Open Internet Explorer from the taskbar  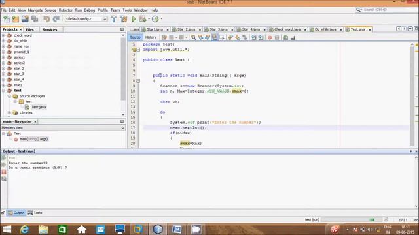pos(25,229)
